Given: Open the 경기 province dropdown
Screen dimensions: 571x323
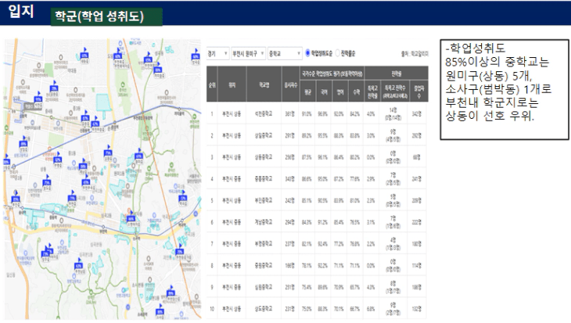Looking at the screenshot, I should (x=217, y=53).
